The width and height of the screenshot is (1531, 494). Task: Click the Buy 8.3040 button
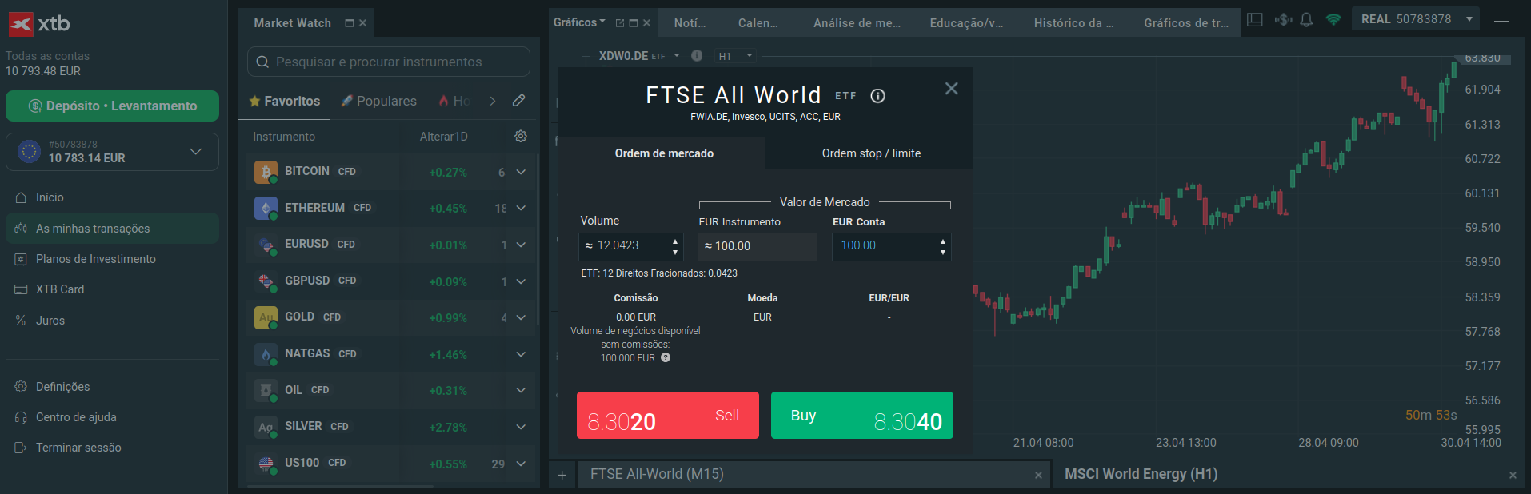[862, 416]
